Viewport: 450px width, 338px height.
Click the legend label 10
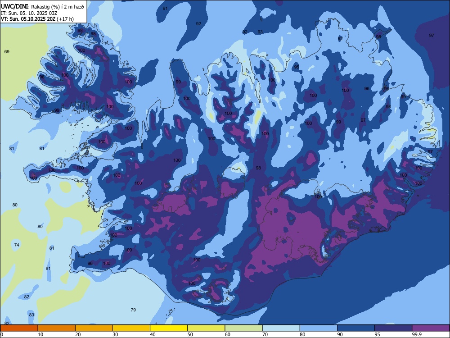40,334
